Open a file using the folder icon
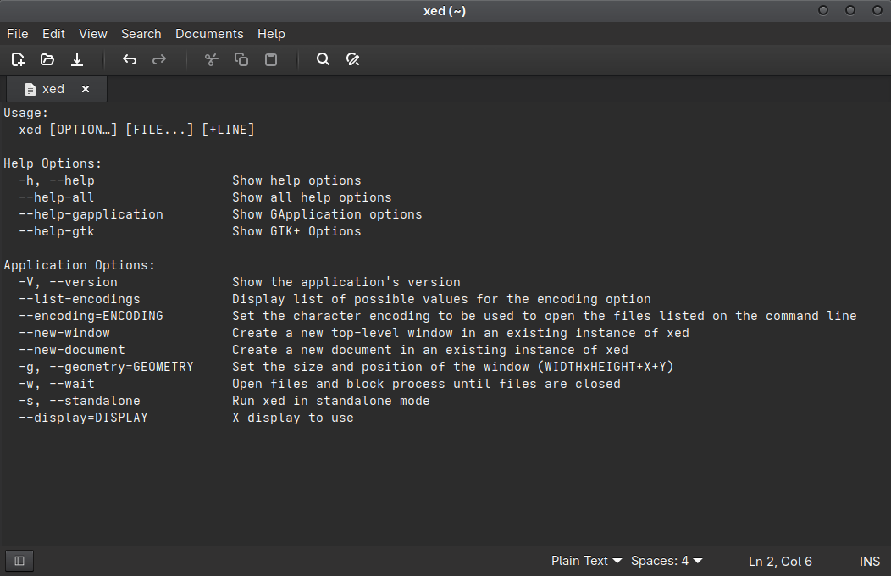This screenshot has height=576, width=891. pyautogui.click(x=47, y=59)
